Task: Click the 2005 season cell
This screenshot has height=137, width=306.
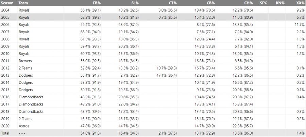Action: point(6,17)
